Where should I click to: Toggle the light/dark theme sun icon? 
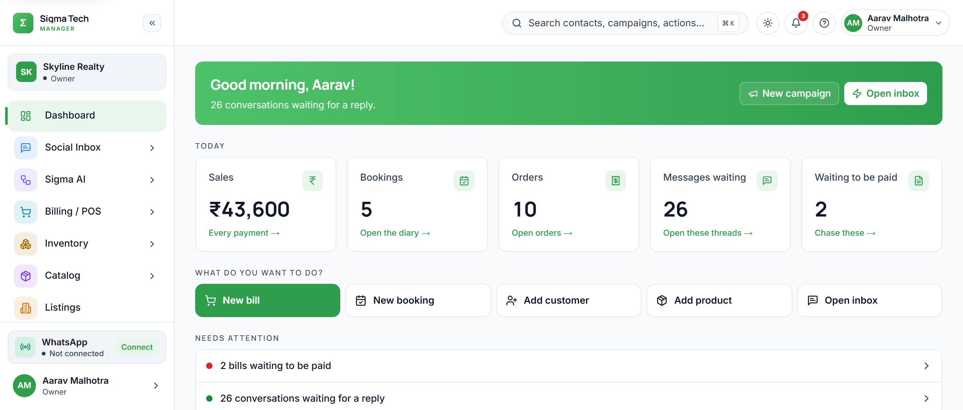pyautogui.click(x=768, y=23)
